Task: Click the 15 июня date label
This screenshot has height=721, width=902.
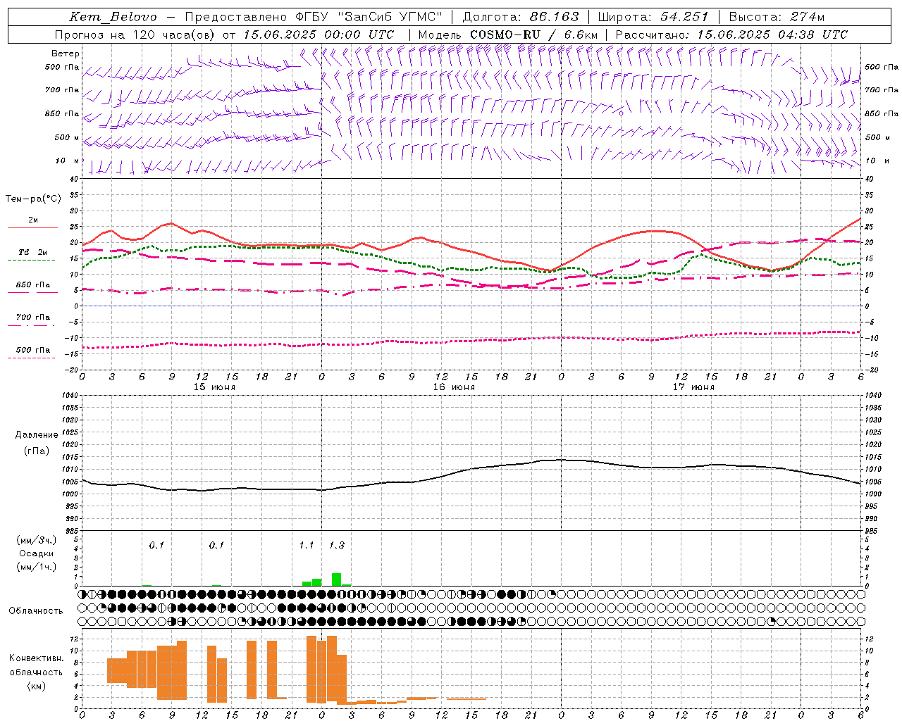Action: (214, 387)
